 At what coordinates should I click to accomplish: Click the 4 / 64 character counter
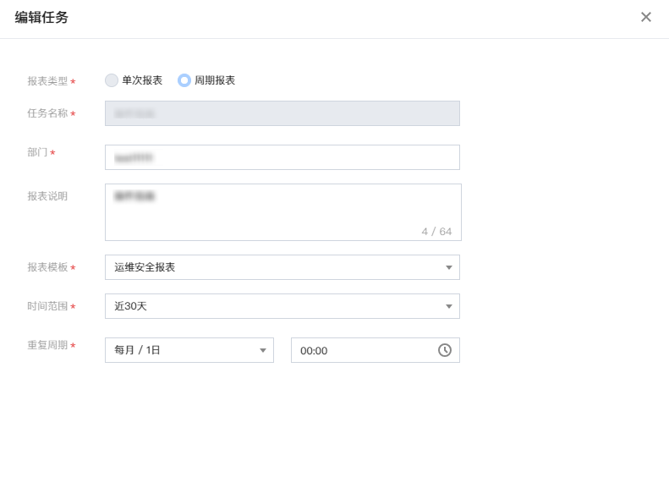[x=436, y=232]
